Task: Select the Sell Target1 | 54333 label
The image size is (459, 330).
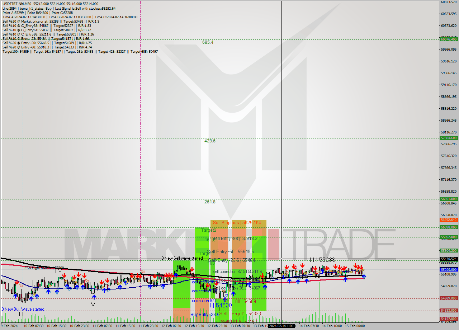Action: coord(240,313)
